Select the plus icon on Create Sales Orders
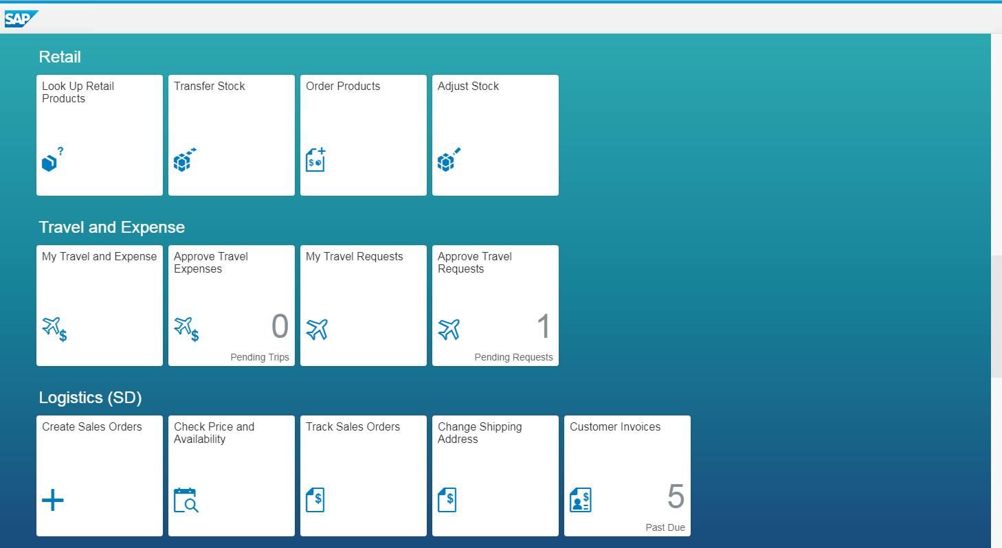The height and width of the screenshot is (548, 1002). [53, 500]
